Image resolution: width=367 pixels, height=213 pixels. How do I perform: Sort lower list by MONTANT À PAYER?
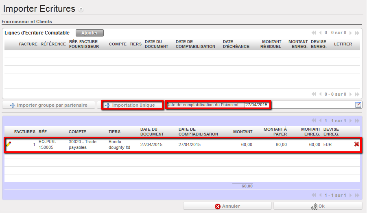[x=275, y=131]
